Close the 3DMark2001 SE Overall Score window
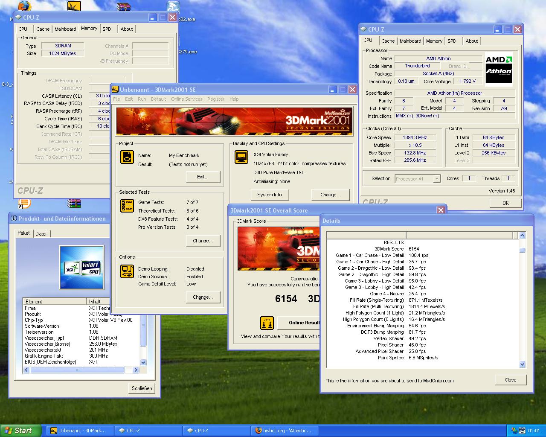Viewport: 546px width, 437px height. (441, 210)
